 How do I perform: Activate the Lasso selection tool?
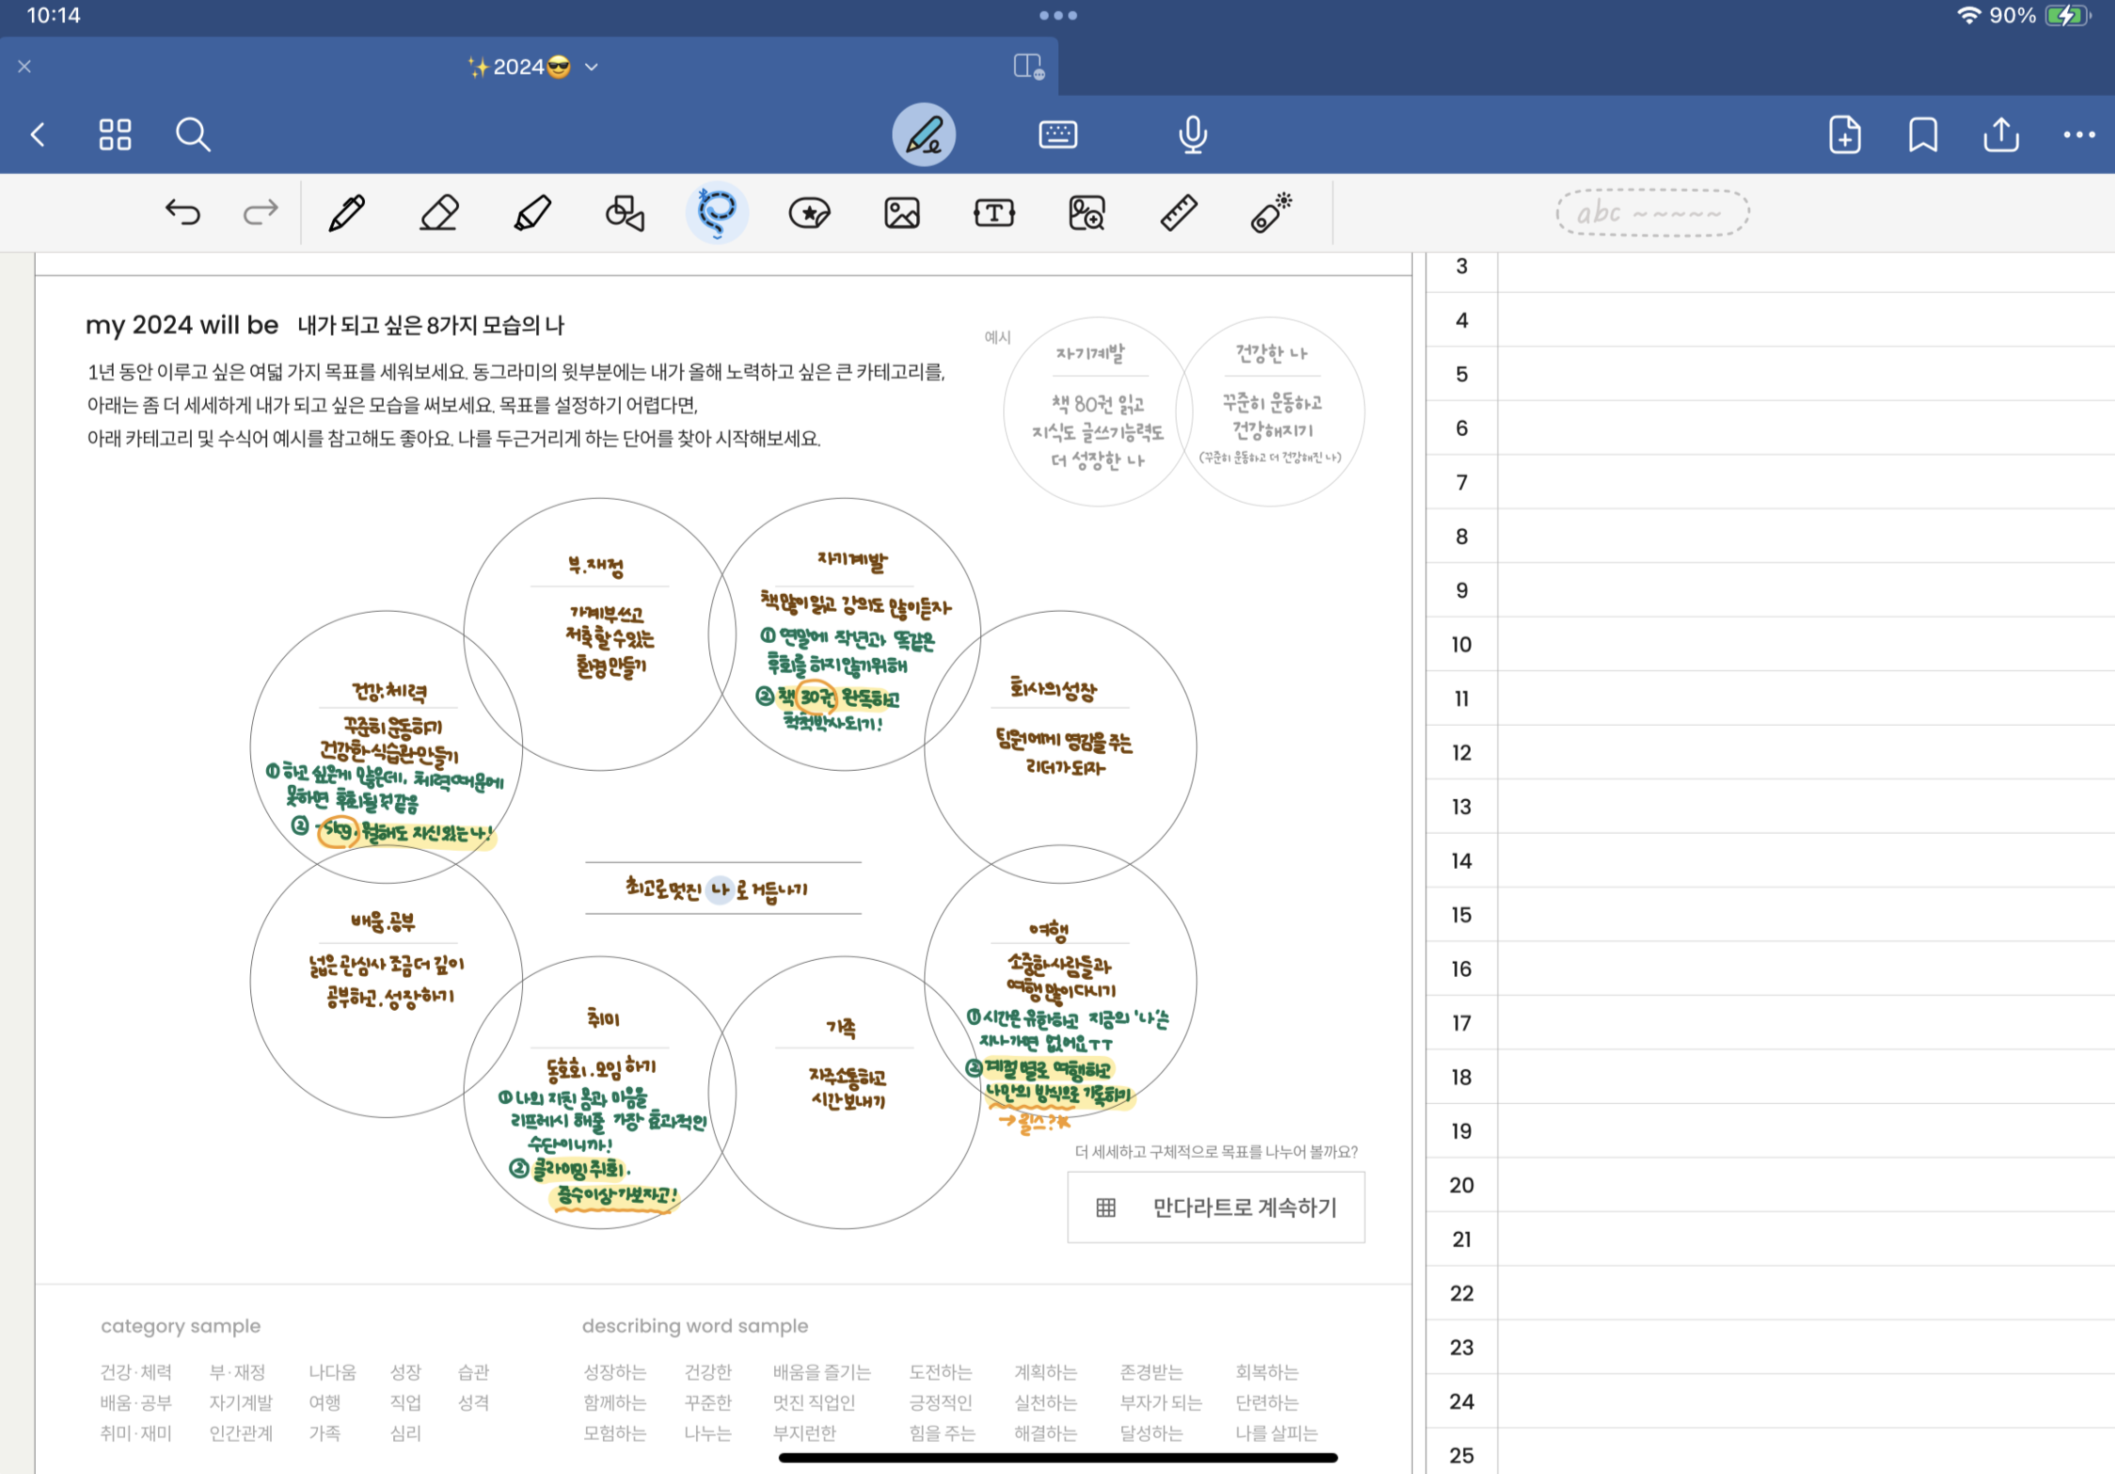pyautogui.click(x=717, y=213)
